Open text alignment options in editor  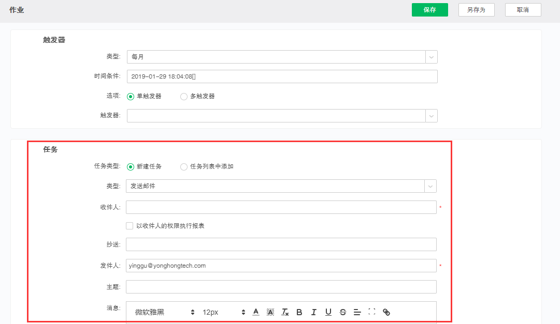click(x=357, y=312)
